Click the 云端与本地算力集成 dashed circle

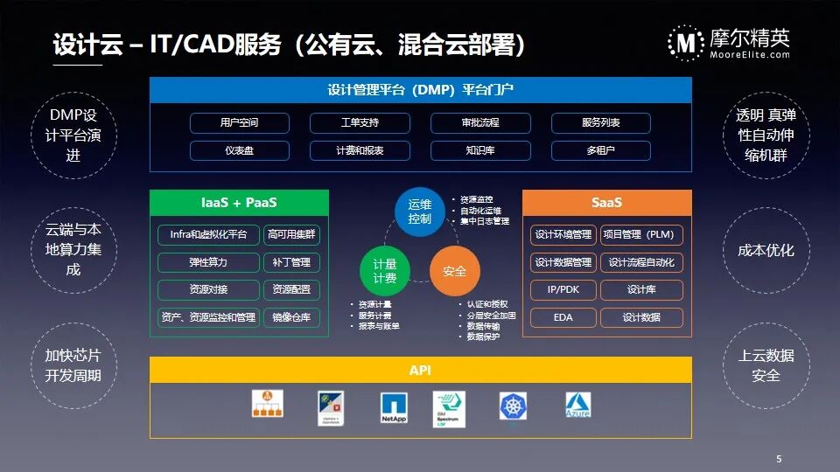[73, 250]
